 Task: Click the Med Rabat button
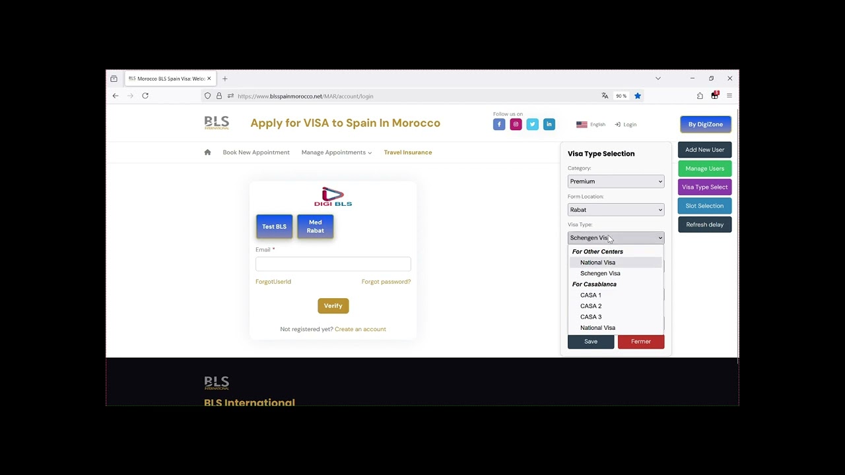point(315,226)
